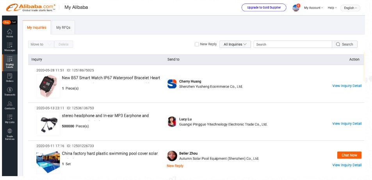Open New B57 Smart Watch inquiry title
The height and width of the screenshot is (180, 372).
tap(111, 78)
